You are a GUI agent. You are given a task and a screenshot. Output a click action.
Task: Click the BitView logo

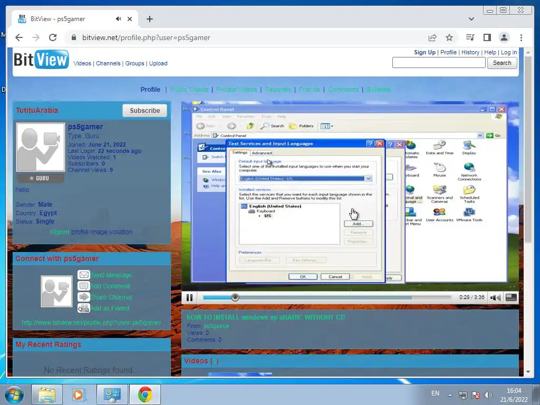coord(41,60)
